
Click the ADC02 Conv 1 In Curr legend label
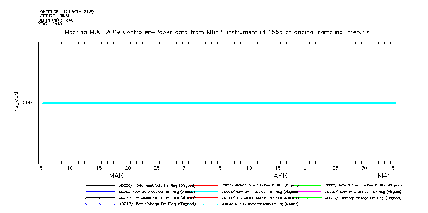click(363, 185)
